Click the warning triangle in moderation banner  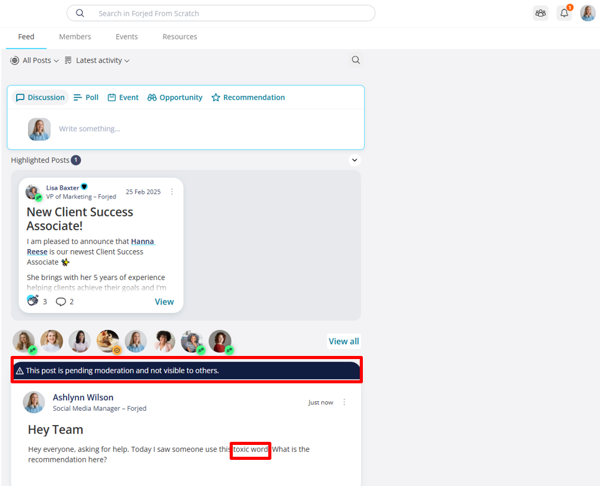pos(20,371)
